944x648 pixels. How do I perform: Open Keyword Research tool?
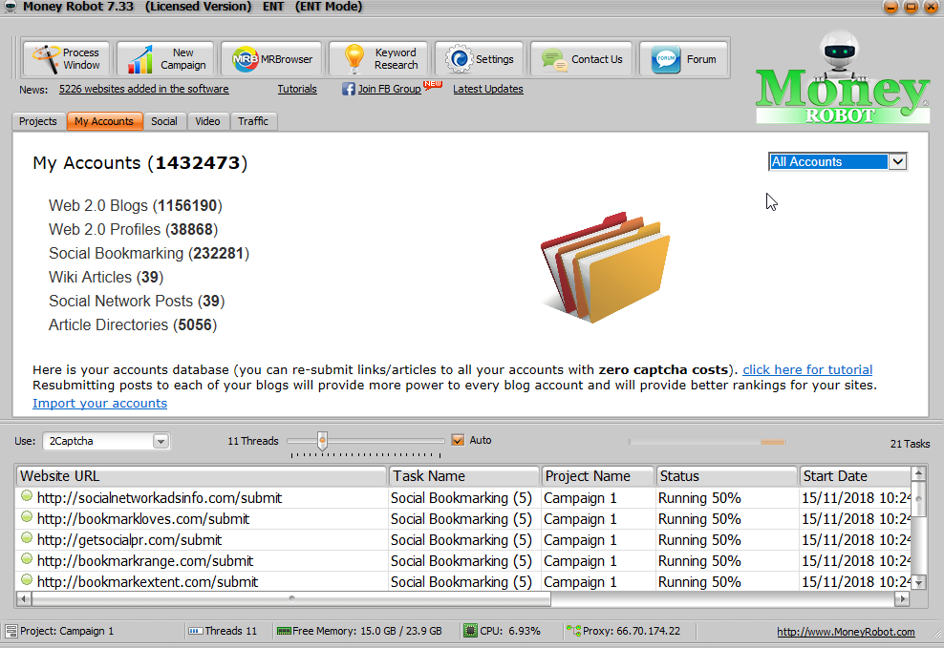(378, 59)
